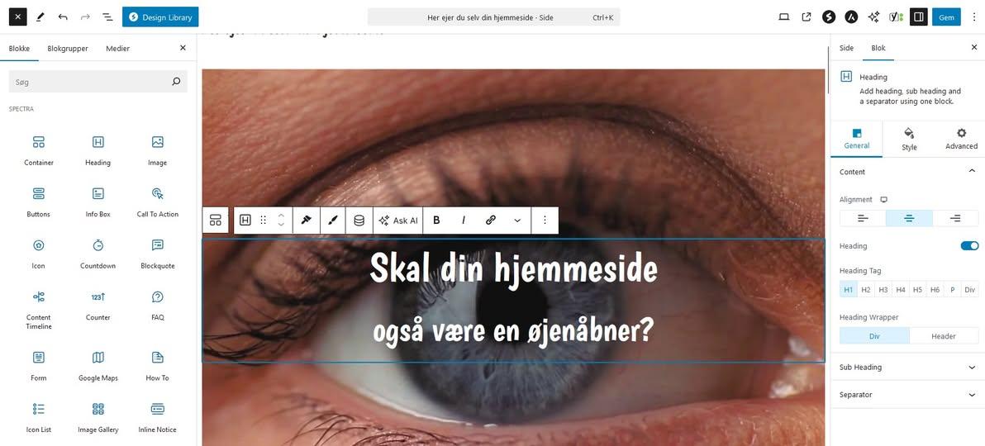
Task: Toggle the settings sidebar icon
Action: [918, 17]
